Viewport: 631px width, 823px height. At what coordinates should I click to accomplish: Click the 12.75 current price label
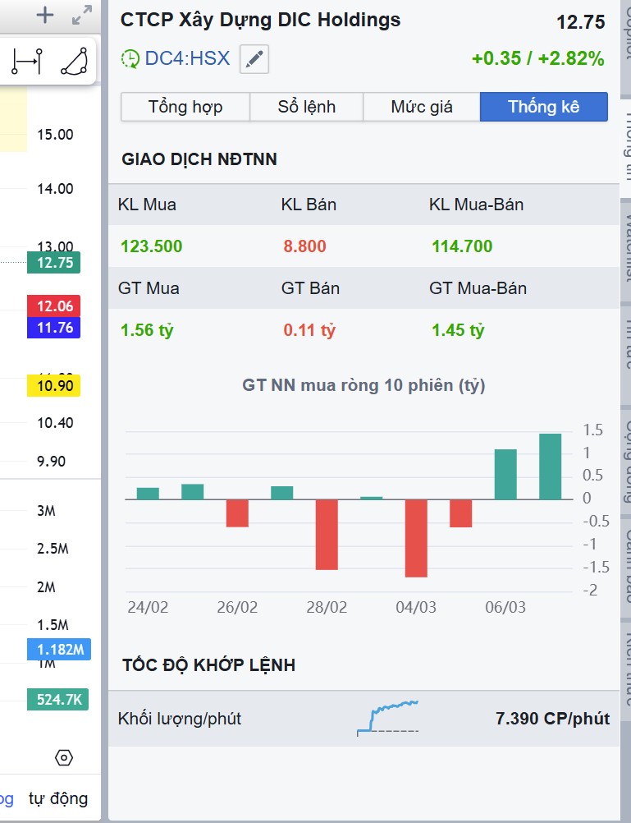pos(55,263)
